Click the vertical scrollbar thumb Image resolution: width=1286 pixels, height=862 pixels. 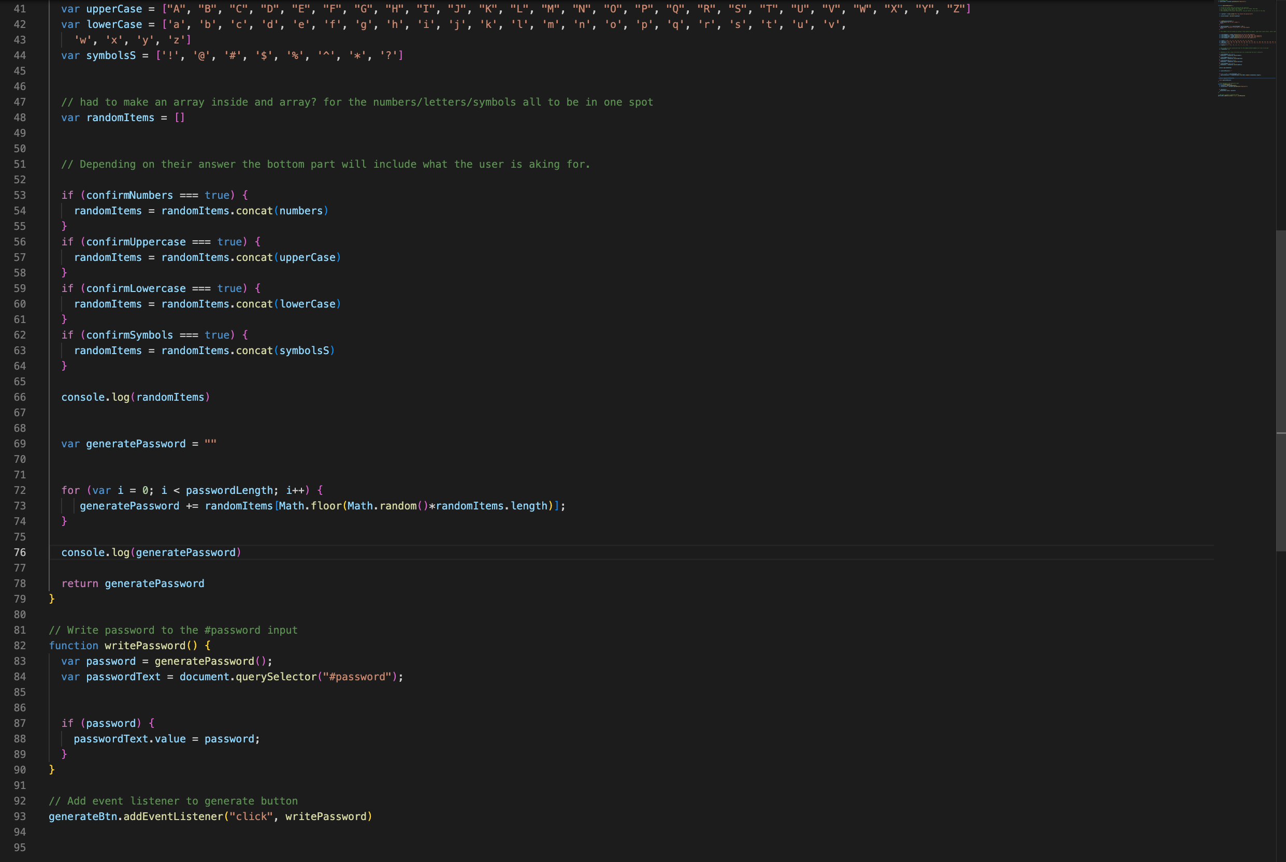point(1280,390)
